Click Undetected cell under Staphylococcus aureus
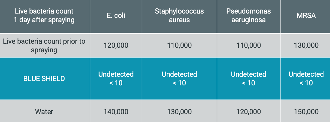Screen dimensions: 330x122 [179, 79]
